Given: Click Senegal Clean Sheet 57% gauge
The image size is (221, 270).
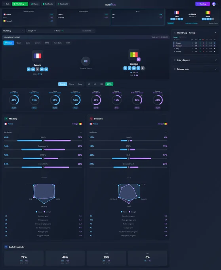Looking at the screenshot, I should click(x=96, y=100).
